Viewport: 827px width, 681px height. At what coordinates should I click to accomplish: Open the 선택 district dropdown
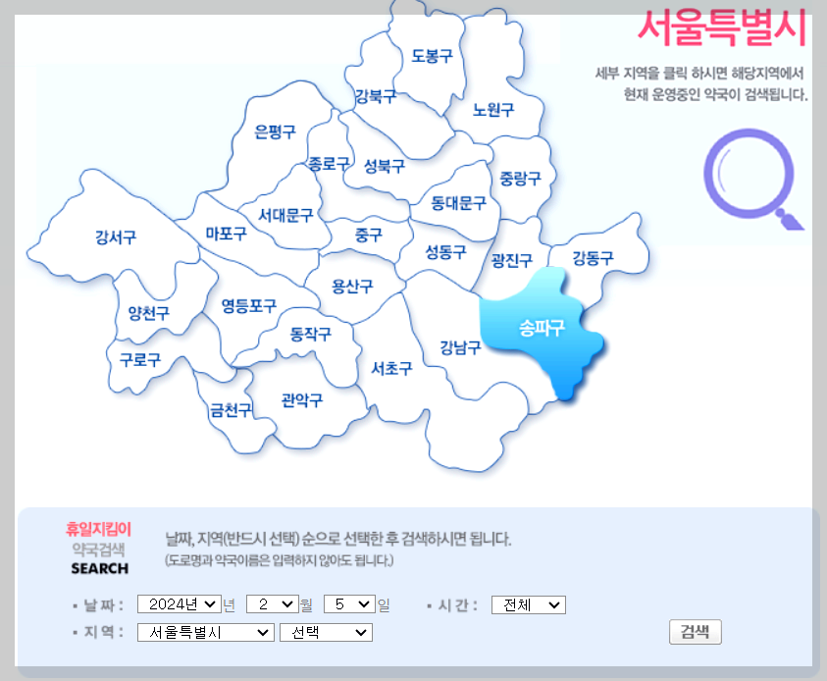tap(326, 632)
